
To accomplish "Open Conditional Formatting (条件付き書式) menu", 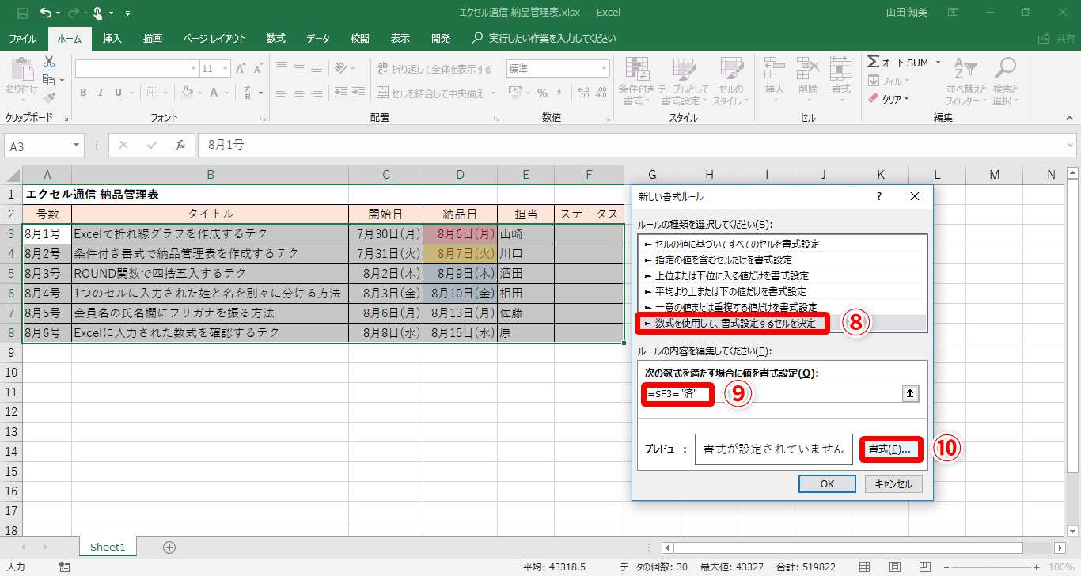I will pos(635,81).
